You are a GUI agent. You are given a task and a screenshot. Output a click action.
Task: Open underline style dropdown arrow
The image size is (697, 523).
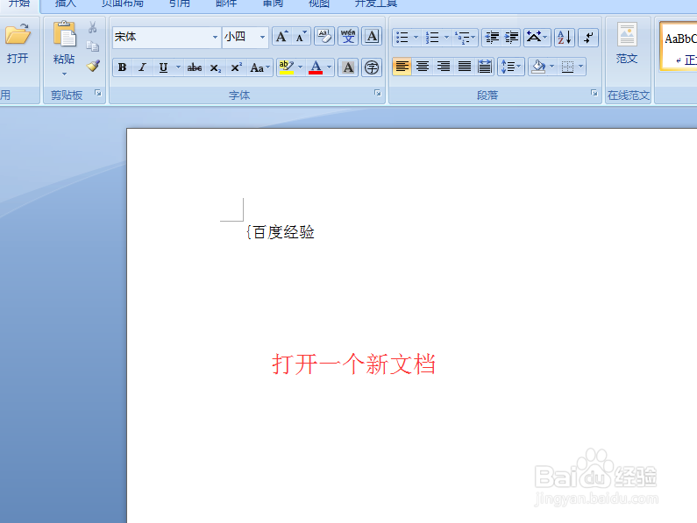[178, 67]
